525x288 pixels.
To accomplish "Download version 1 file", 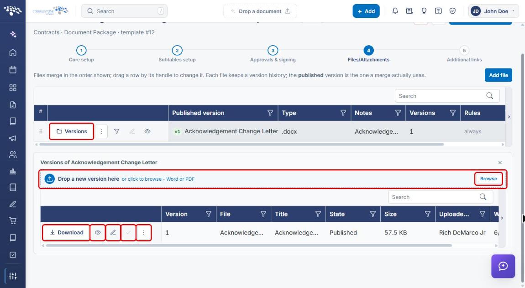I will 66,232.
